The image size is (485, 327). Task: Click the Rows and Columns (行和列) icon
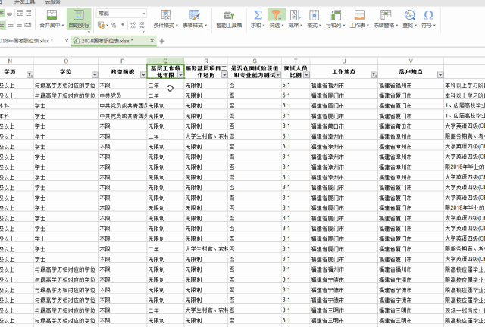[x=336, y=15]
